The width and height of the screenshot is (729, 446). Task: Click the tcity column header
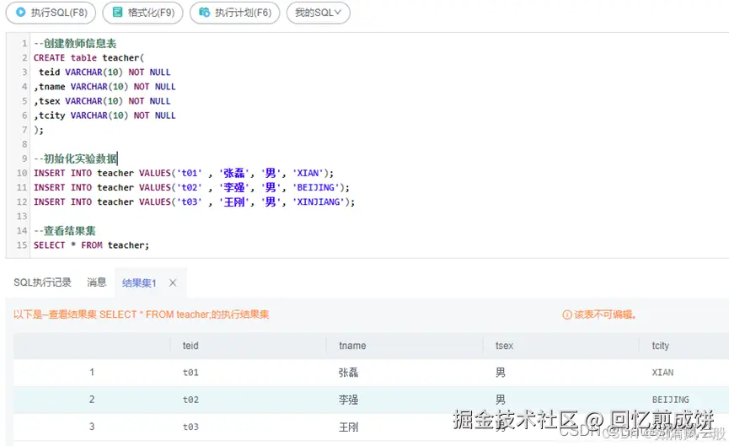tap(660, 346)
